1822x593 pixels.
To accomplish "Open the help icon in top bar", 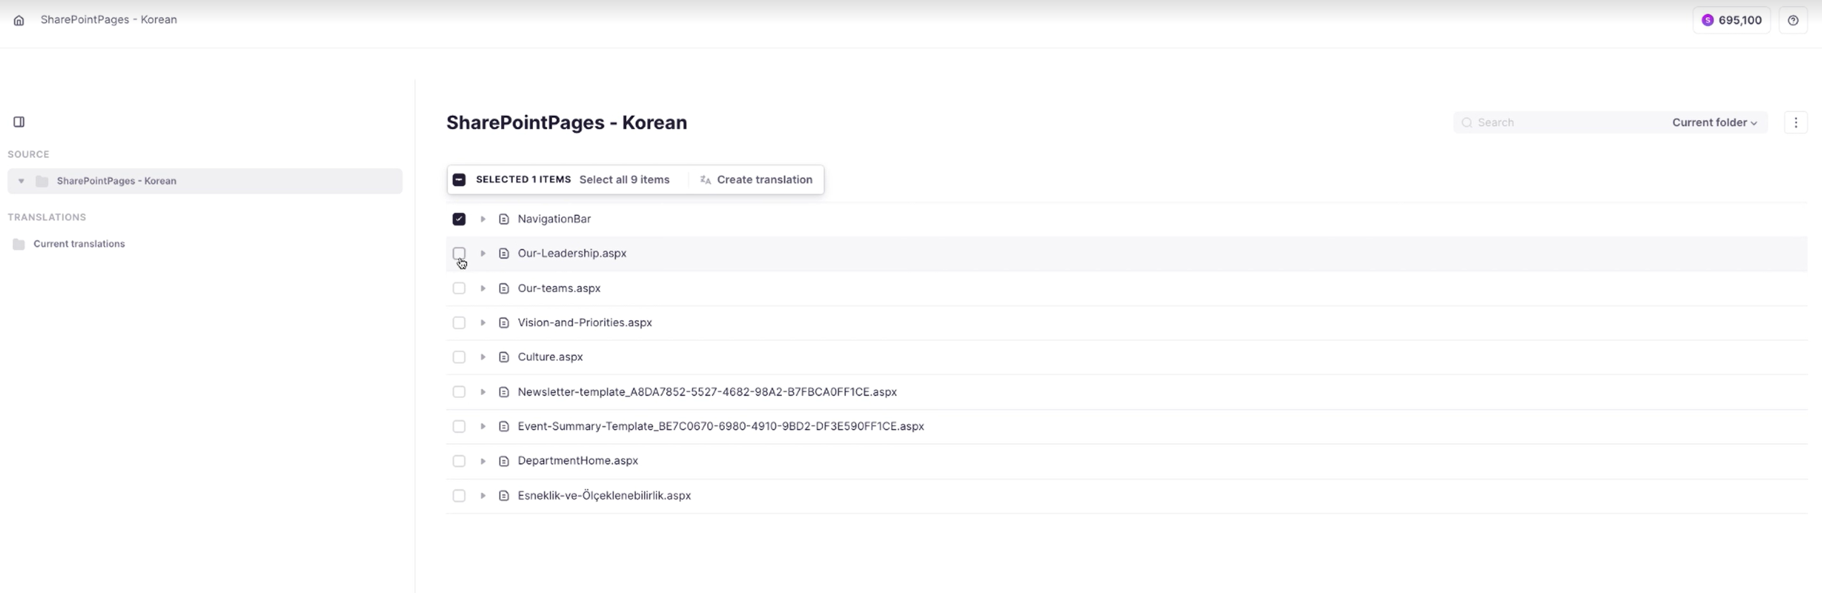I will pyautogui.click(x=1793, y=20).
